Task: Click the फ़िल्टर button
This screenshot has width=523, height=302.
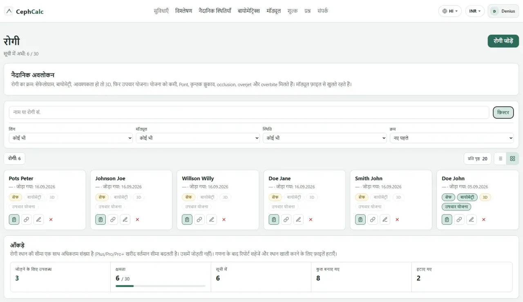Action: coord(503,112)
